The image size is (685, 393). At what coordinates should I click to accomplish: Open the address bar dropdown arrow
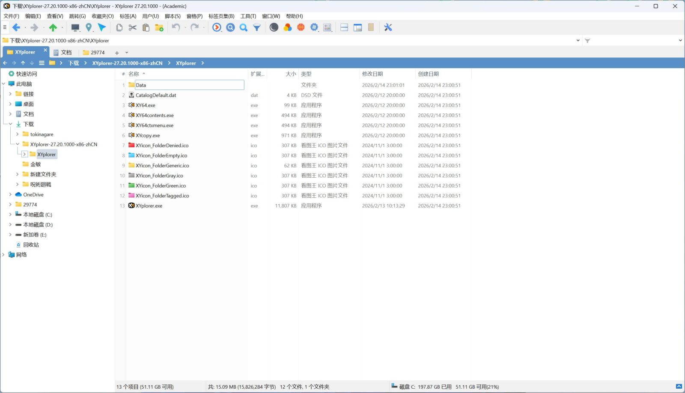point(578,41)
